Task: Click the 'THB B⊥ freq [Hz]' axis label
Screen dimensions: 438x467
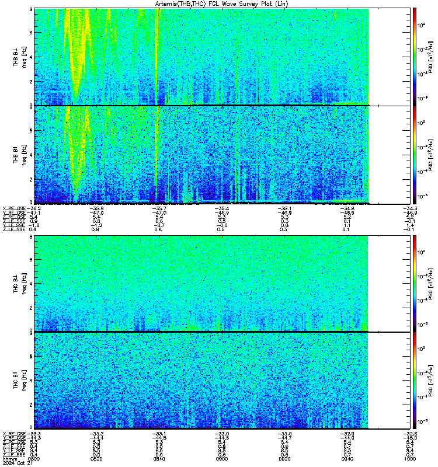Action: (20, 57)
